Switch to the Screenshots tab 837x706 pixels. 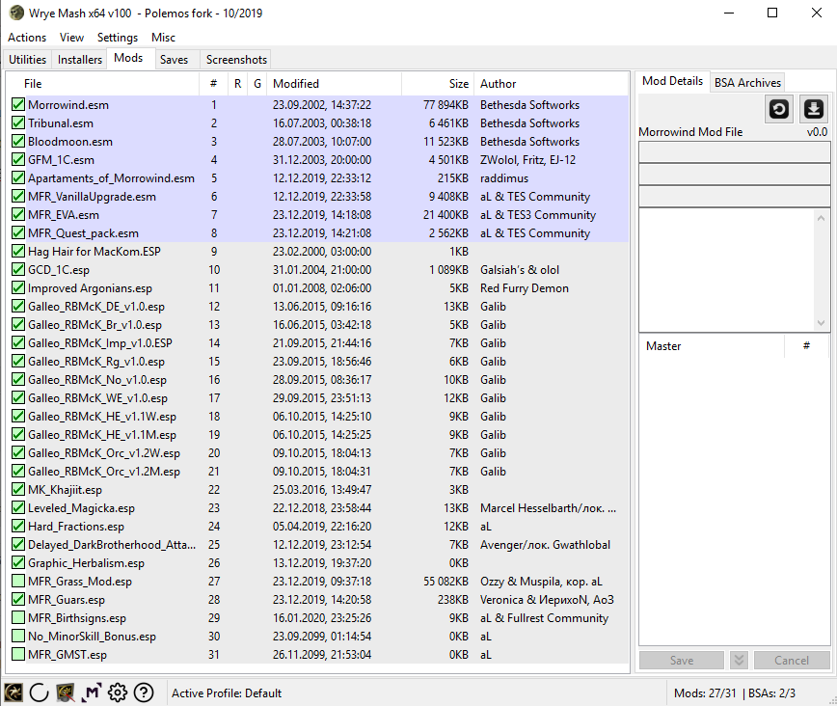pos(236,59)
